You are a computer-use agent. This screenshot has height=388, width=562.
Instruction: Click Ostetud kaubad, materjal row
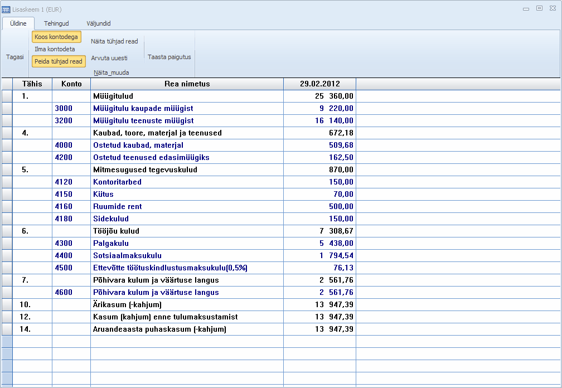[187, 145]
